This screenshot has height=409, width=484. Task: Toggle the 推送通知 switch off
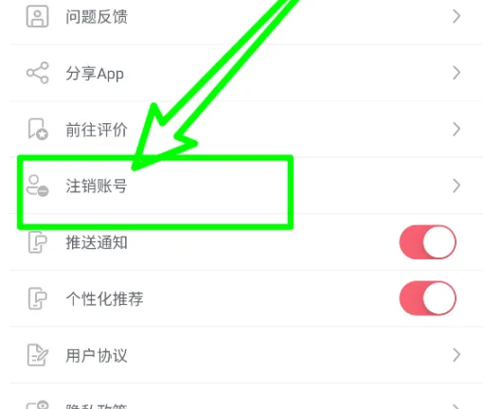pos(428,242)
